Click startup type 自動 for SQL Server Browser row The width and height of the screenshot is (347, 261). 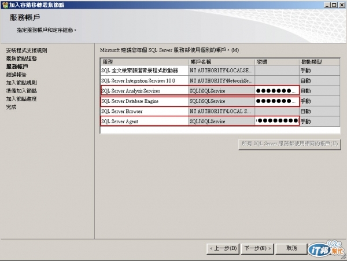(320, 111)
